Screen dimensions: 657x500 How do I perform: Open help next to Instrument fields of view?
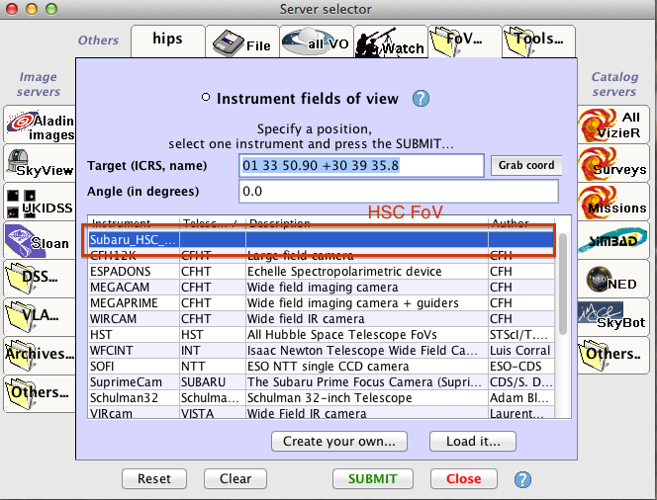[x=421, y=98]
